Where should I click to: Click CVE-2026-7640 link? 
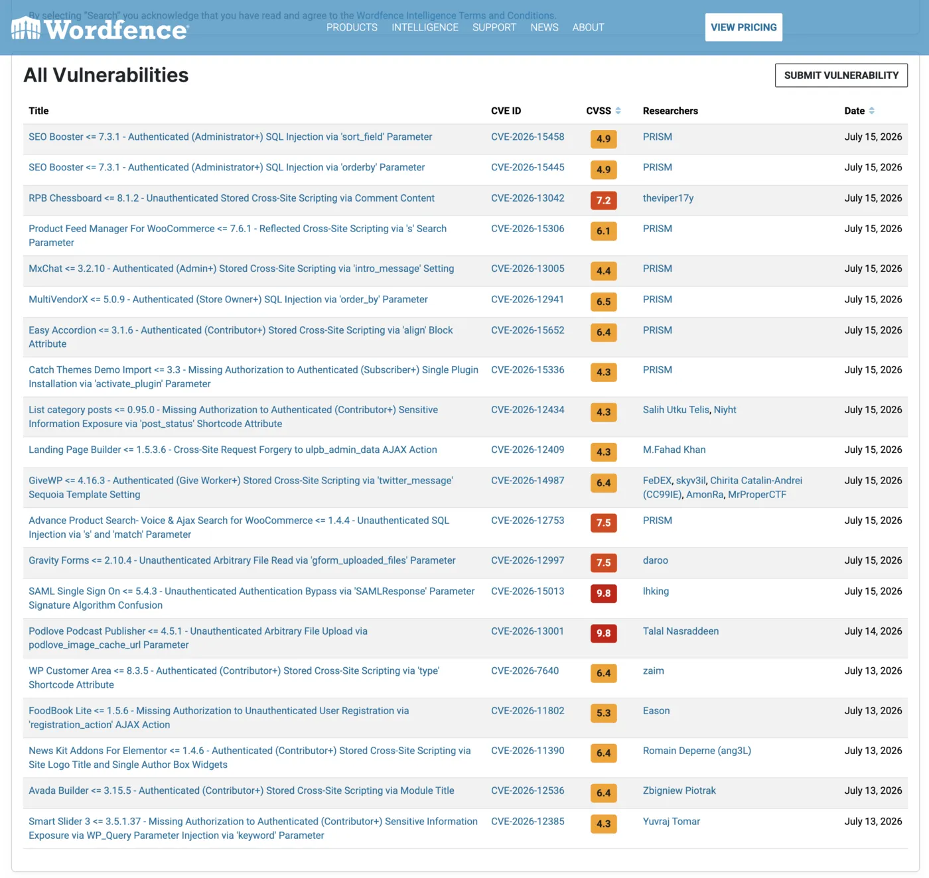click(525, 670)
